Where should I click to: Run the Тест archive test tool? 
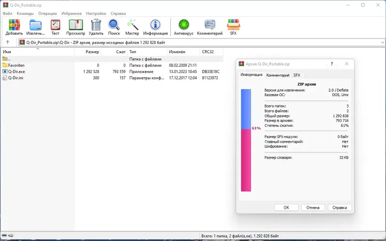[x=55, y=25]
